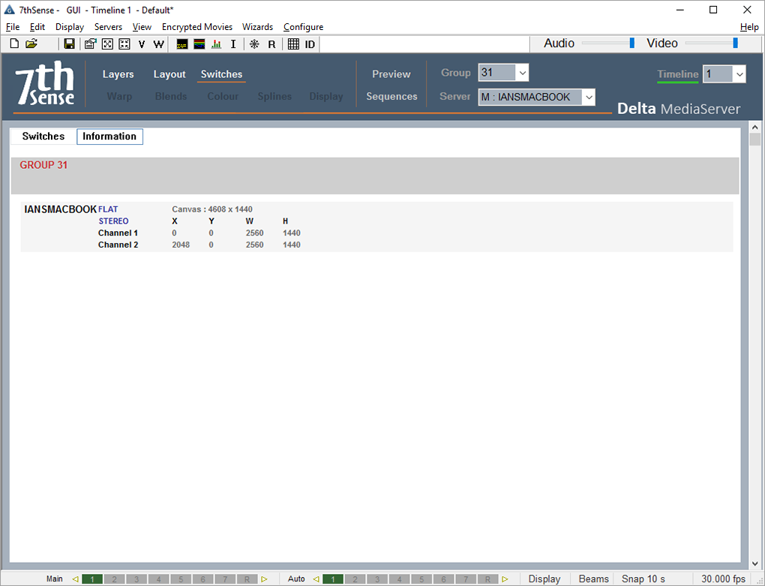Image resolution: width=765 pixels, height=586 pixels.
Task: Click the yellow timeline bars icon
Action: coord(182,44)
